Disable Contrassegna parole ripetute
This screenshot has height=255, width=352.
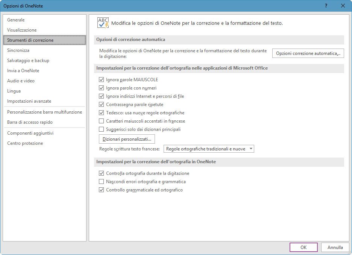(x=101, y=105)
